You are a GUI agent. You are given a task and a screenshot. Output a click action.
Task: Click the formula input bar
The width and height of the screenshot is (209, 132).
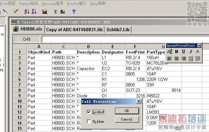(125, 39)
